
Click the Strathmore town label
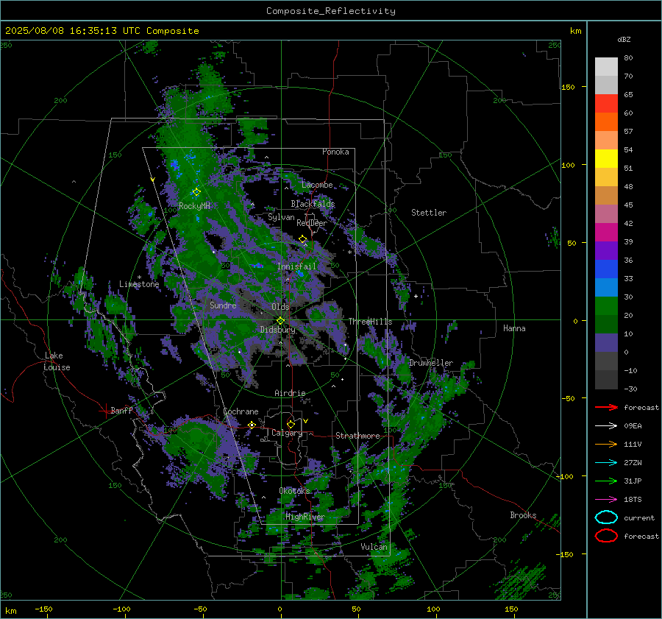tap(357, 436)
